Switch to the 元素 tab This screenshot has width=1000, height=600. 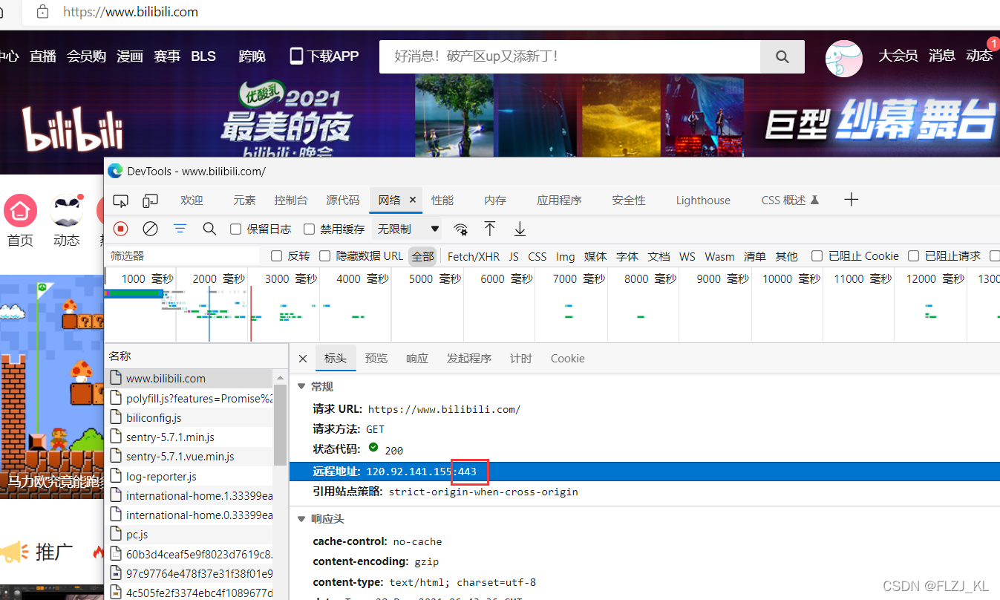(244, 200)
